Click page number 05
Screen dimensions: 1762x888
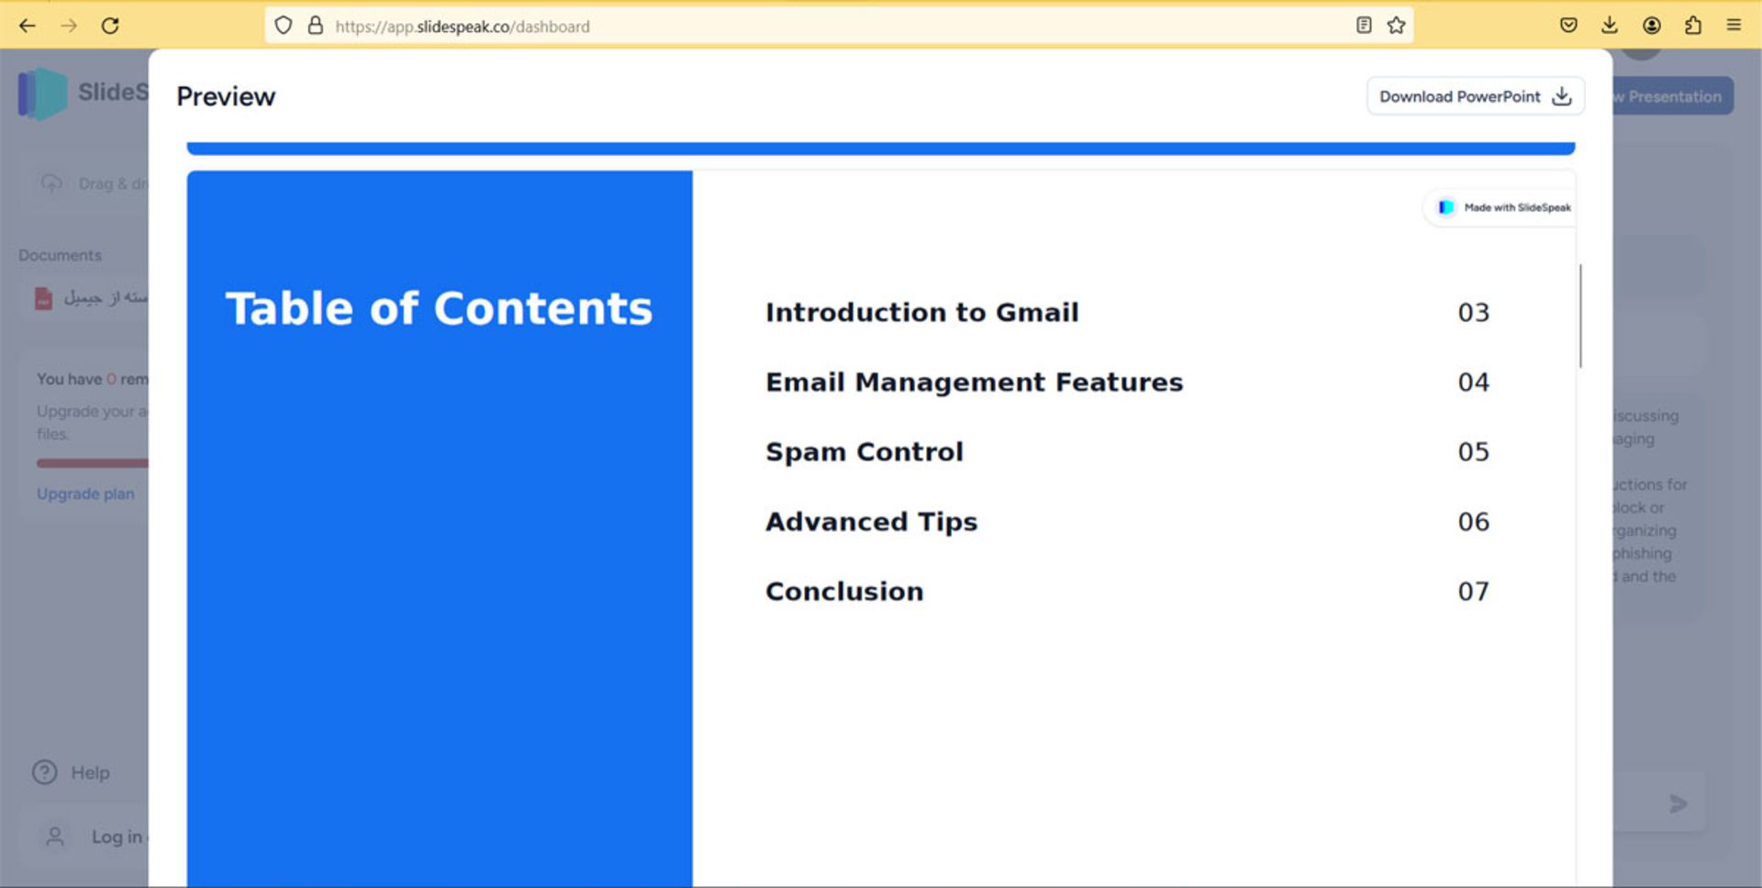coord(1474,451)
